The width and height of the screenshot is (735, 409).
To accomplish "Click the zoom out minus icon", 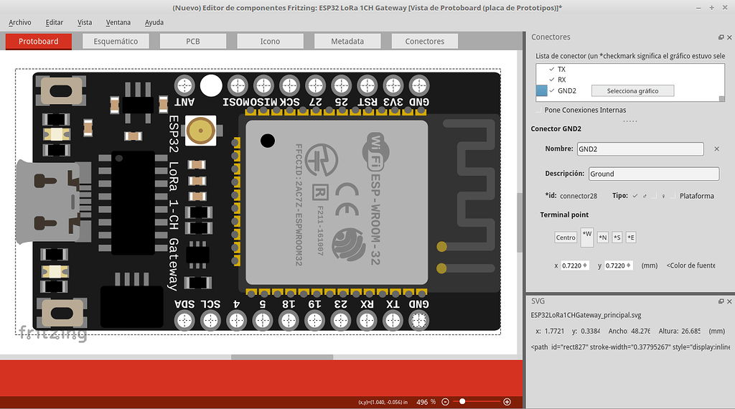I will (x=445, y=402).
